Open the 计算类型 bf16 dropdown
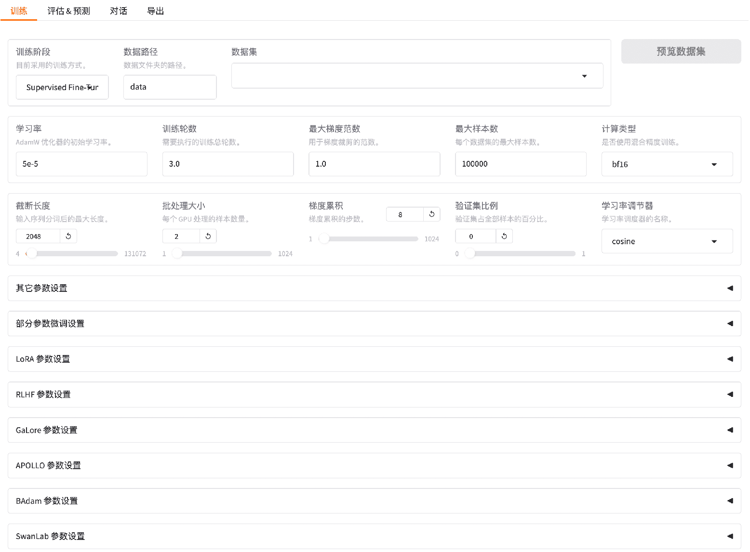The height and width of the screenshot is (552, 750). coord(667,164)
